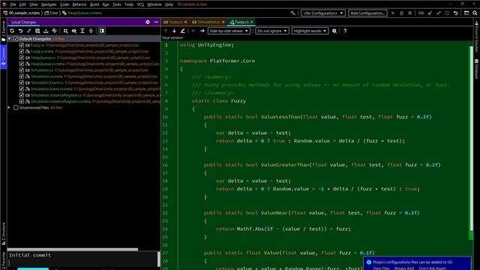Screen dimensions: 480x270
Task: Open the Highlight words dropdown
Action: point(310,31)
